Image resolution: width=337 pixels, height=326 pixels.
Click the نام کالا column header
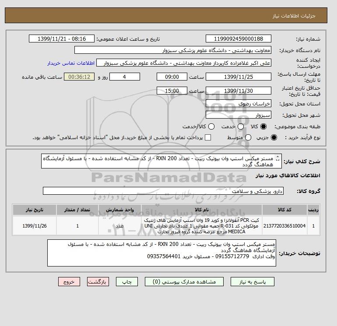click(202, 210)
